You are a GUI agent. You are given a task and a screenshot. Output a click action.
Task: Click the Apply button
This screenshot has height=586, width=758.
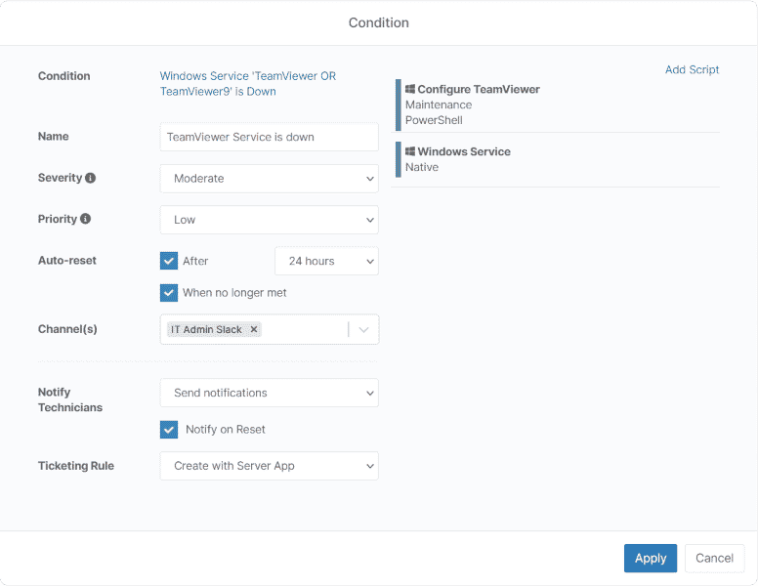tap(650, 558)
